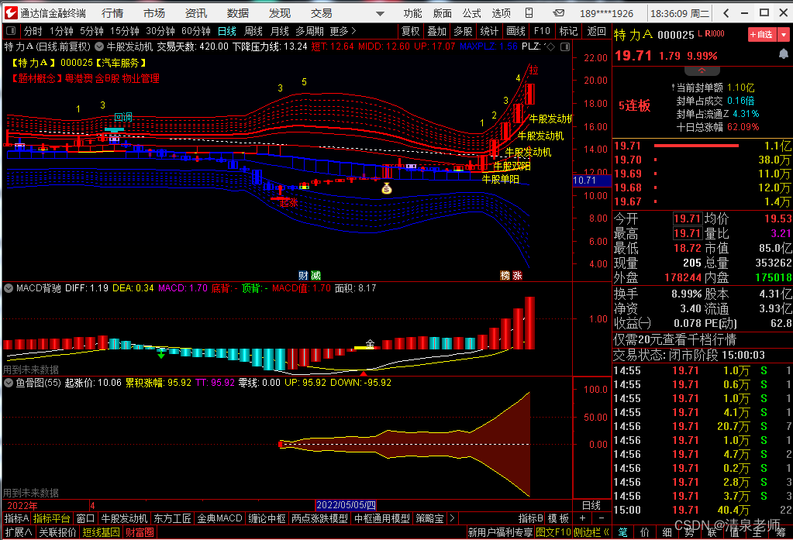Image resolution: width=793 pixels, height=540 pixels.
Task: Open 新用户福利专享 link
Action: (x=500, y=532)
